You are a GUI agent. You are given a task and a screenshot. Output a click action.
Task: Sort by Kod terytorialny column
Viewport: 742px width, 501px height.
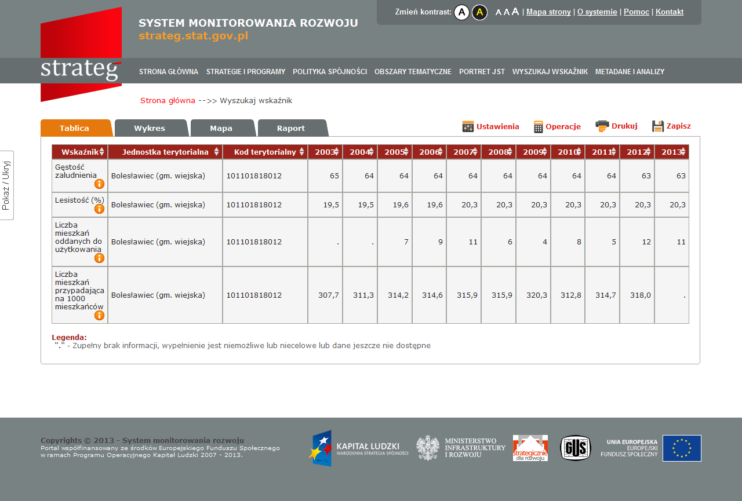265,152
